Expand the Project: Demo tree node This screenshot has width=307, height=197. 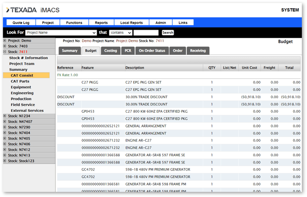[5, 40]
